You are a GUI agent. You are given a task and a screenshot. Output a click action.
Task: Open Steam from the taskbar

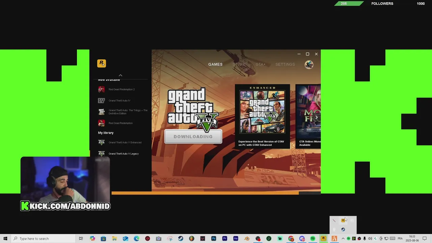(x=181, y=239)
